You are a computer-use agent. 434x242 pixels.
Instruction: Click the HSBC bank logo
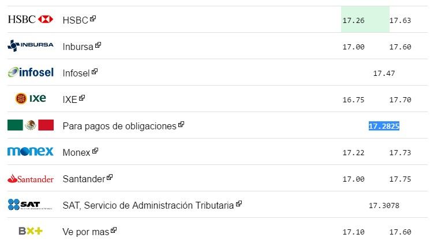click(30, 20)
